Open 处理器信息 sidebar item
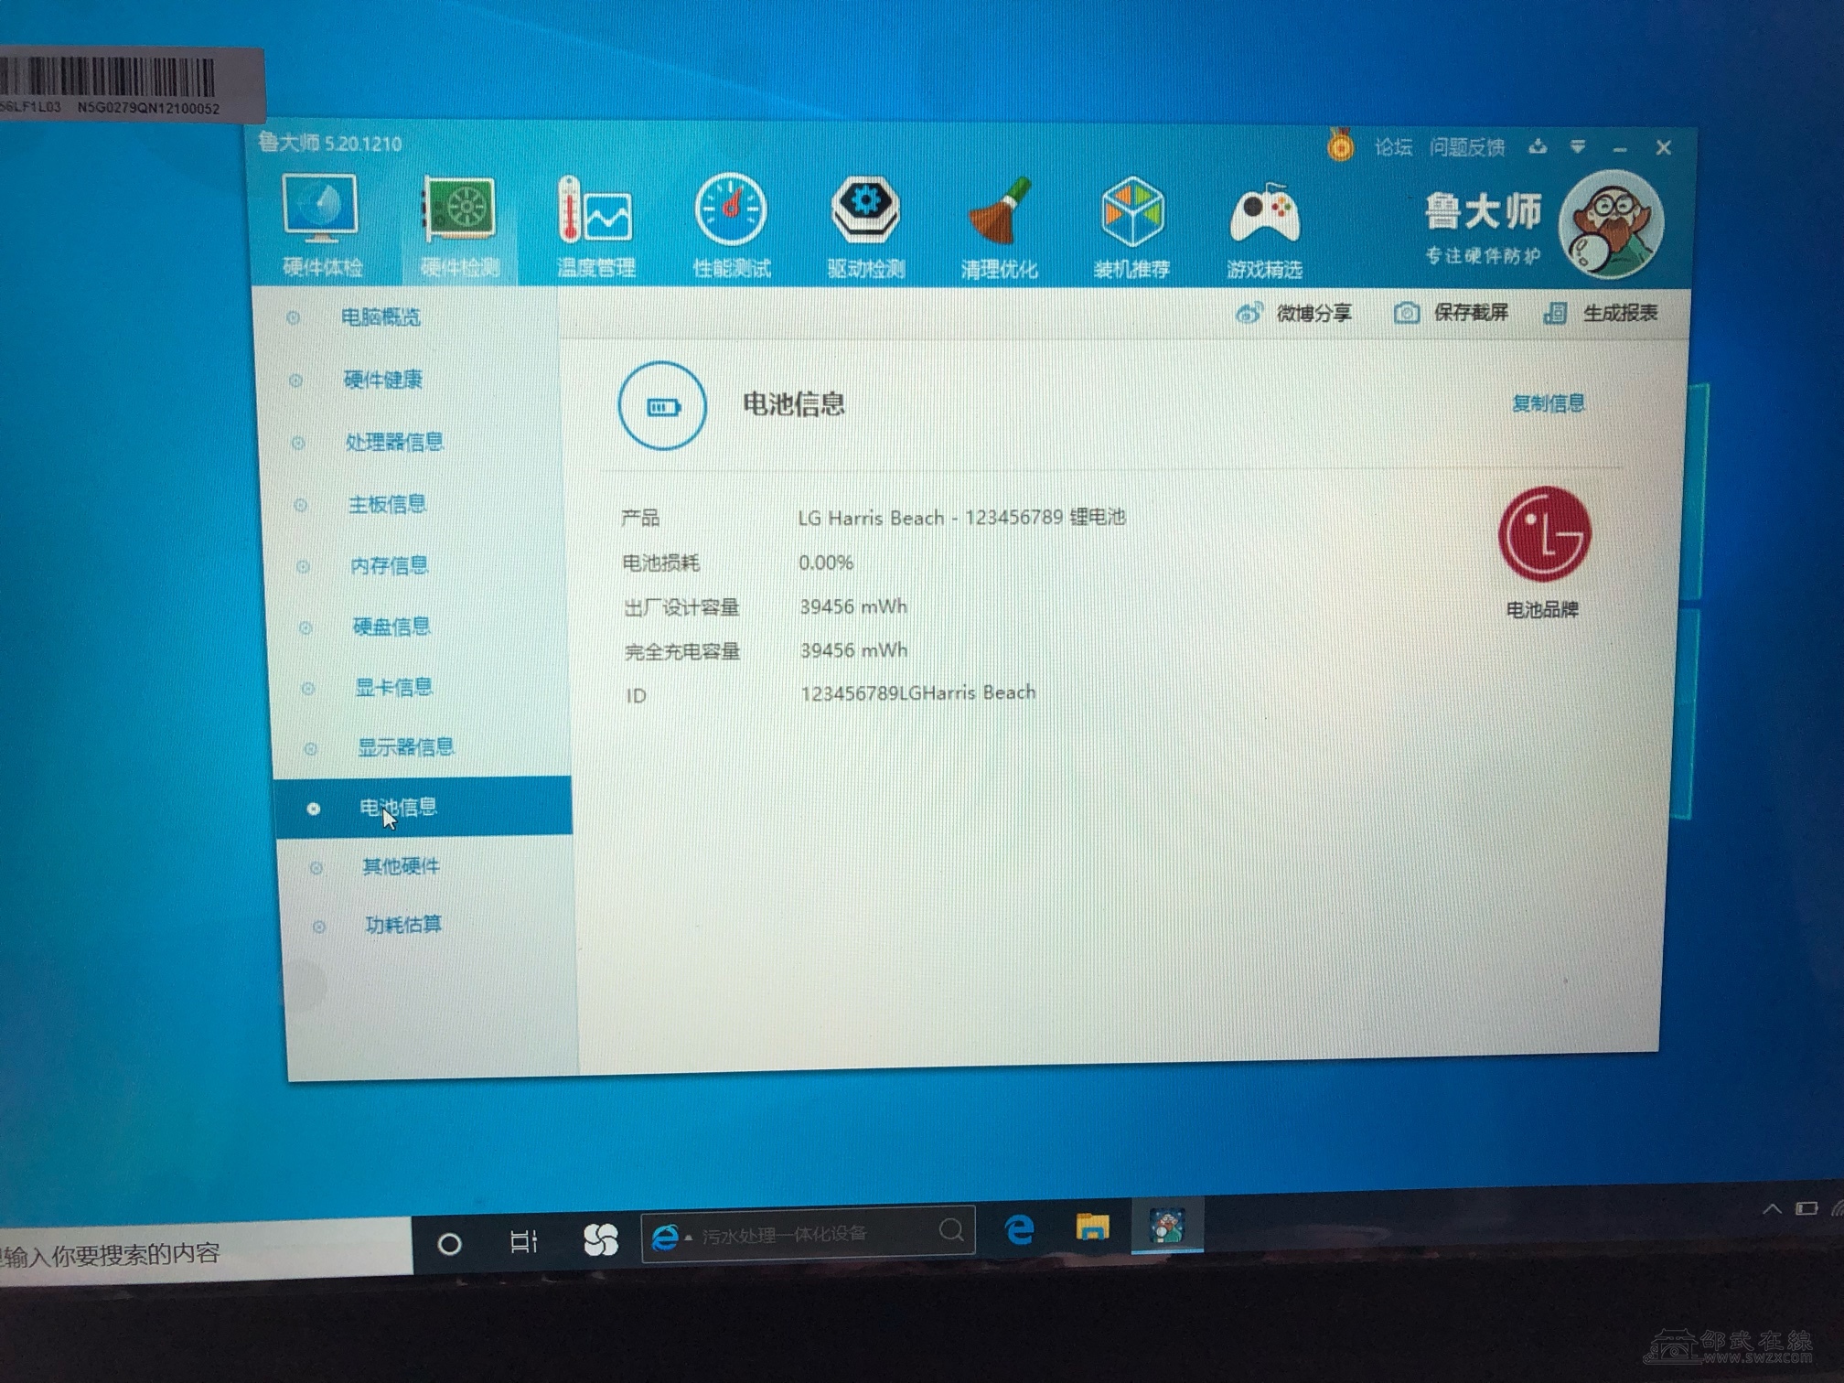1844x1383 pixels. [394, 443]
